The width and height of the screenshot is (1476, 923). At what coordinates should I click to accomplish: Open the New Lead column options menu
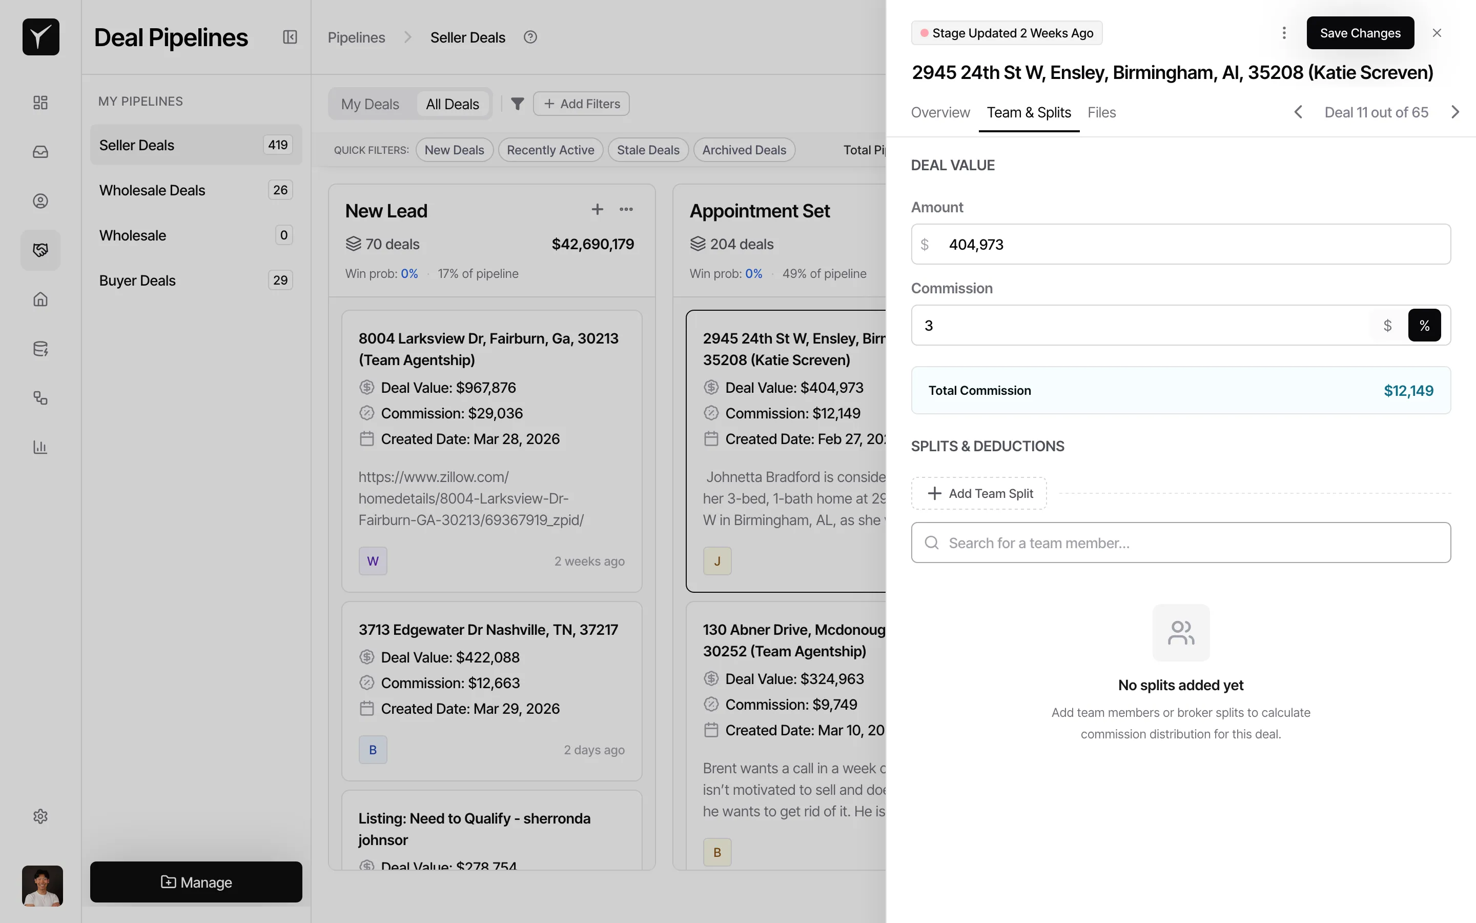pos(626,209)
